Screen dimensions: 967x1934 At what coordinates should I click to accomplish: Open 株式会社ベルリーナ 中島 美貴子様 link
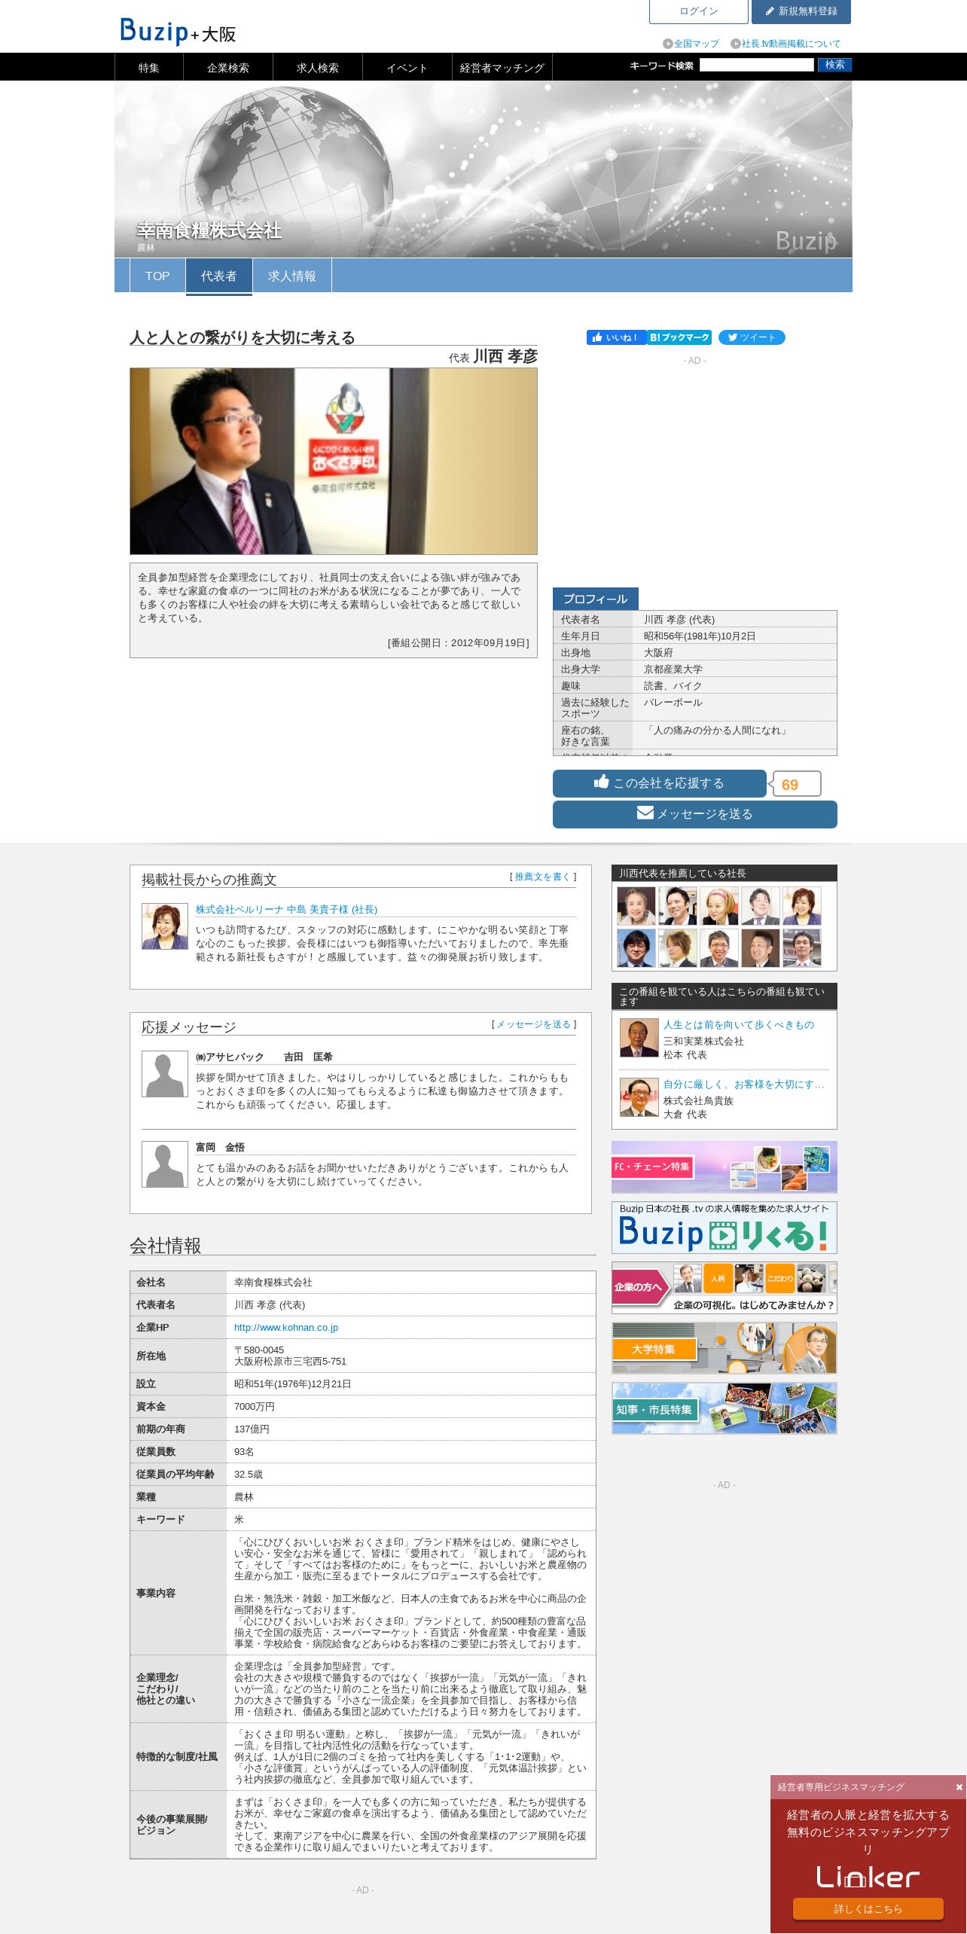point(286,910)
